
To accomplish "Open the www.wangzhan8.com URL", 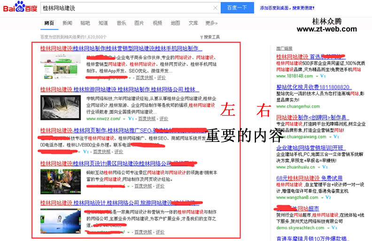I will click(x=297, y=198).
